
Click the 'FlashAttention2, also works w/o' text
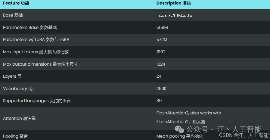pos(189,113)
